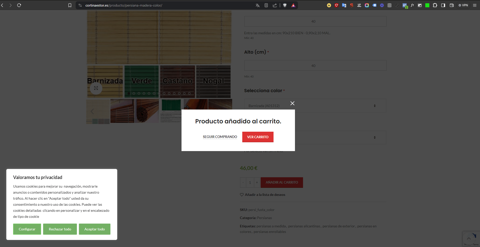480x247 pixels.
Task: Click the quantity field
Action: coord(250,182)
